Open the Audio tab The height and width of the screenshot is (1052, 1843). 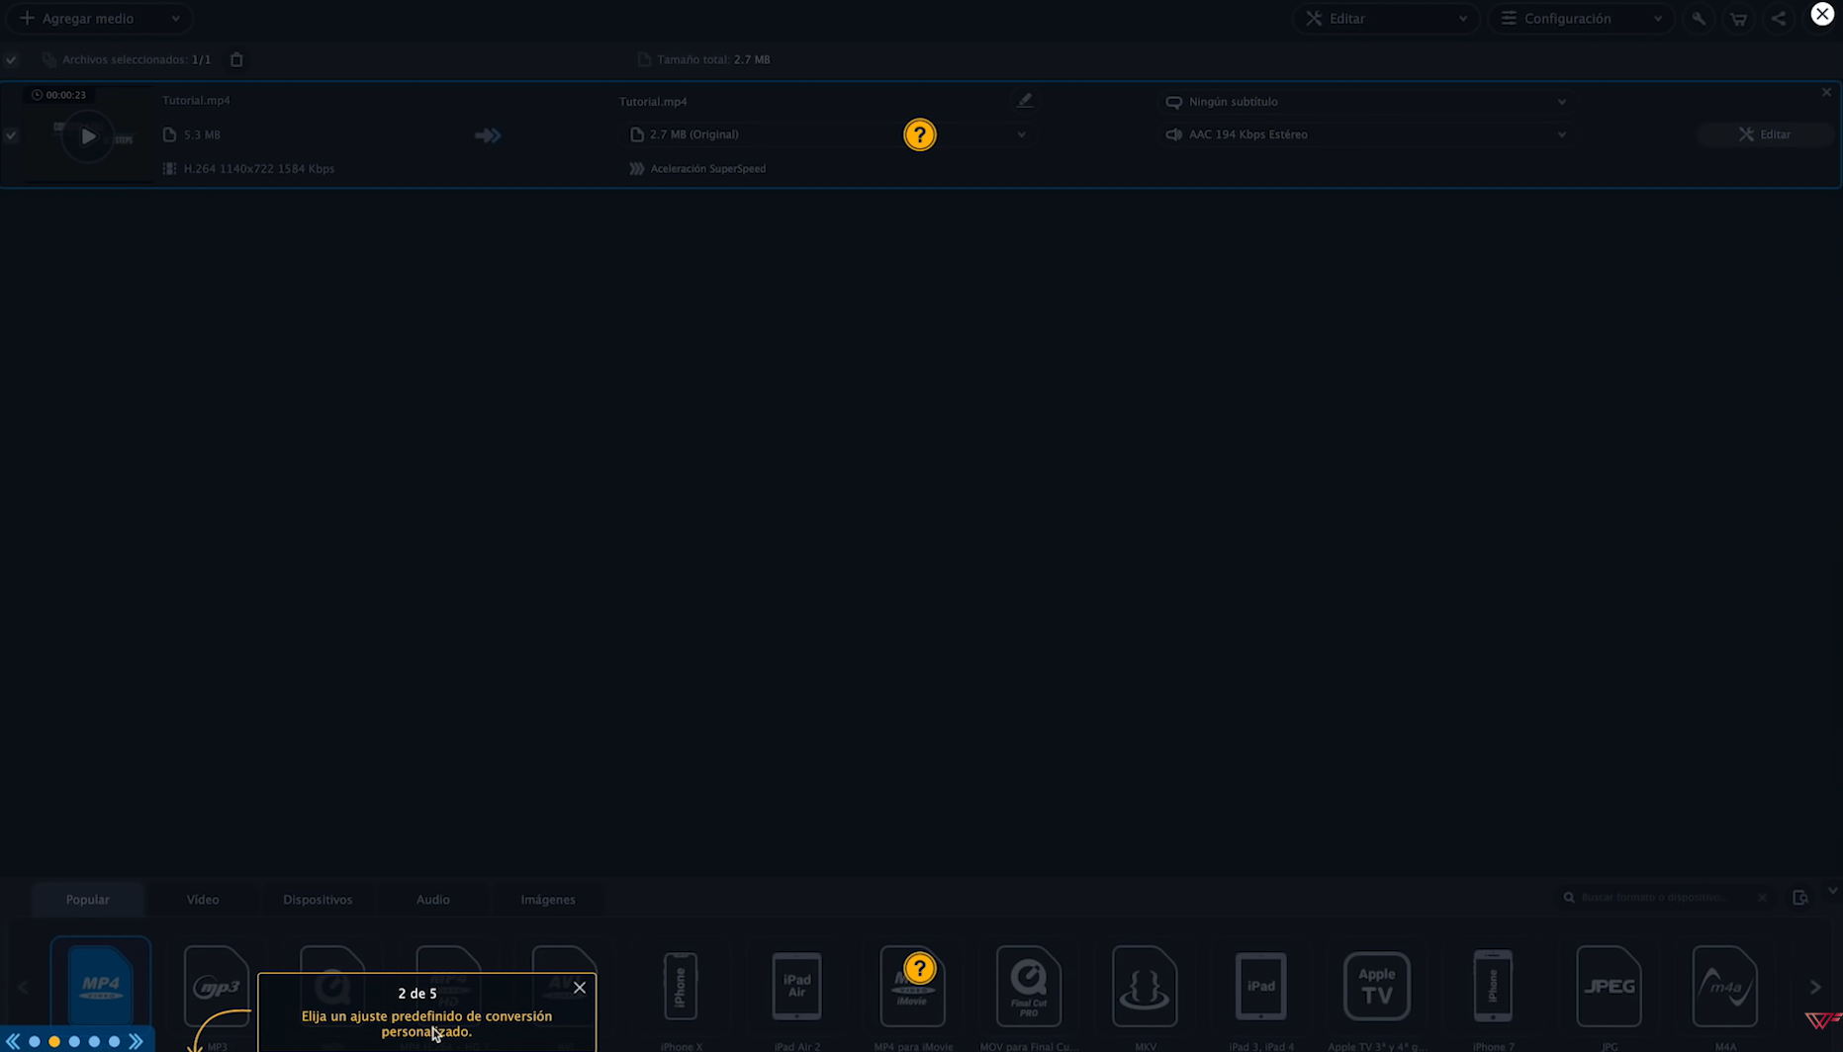432,900
